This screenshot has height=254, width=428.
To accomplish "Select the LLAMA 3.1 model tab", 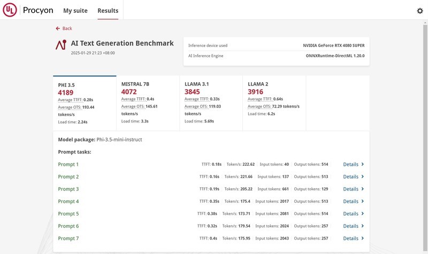I will [210, 103].
